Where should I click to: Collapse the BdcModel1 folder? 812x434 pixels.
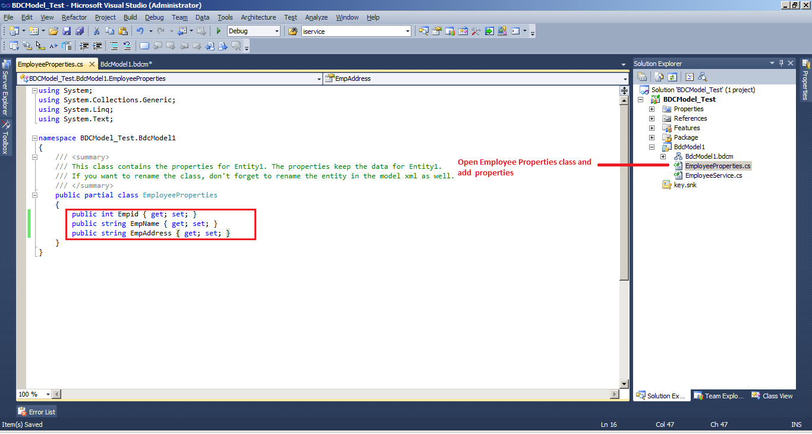[651, 147]
